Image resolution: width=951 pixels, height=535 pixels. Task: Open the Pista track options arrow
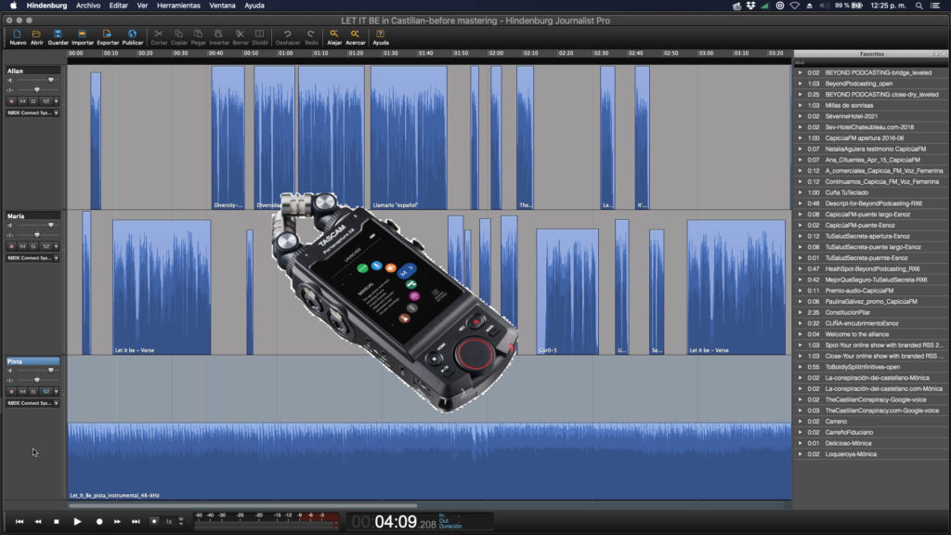(56, 391)
